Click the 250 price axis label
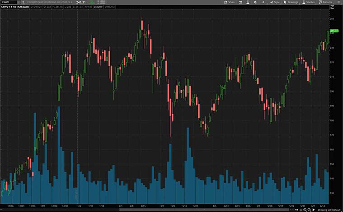 click(x=332, y=19)
